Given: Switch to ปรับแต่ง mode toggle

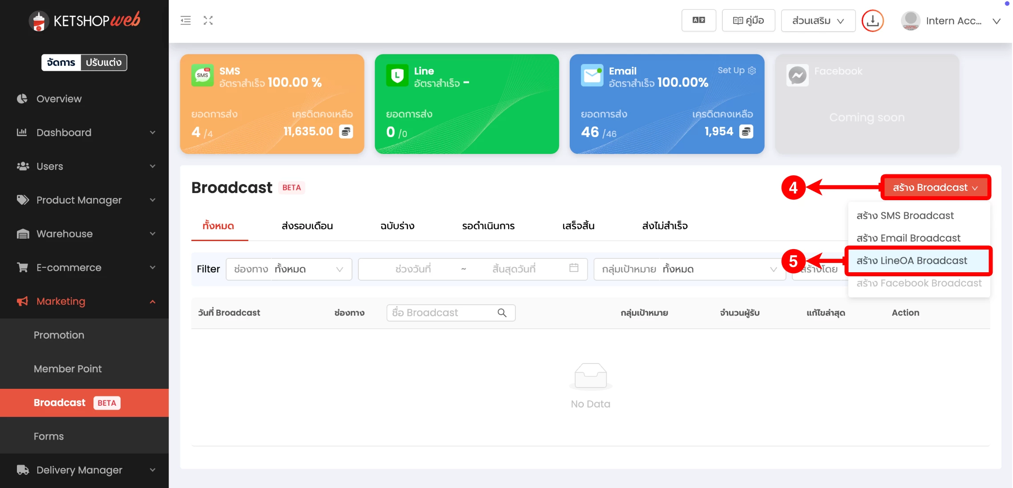Looking at the screenshot, I should point(103,62).
